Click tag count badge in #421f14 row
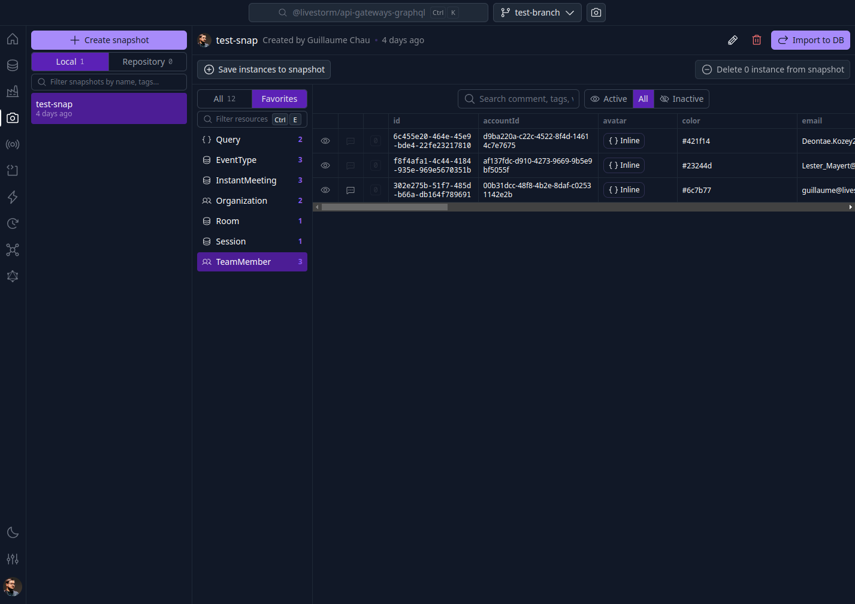This screenshot has height=604, width=855. tap(376, 141)
